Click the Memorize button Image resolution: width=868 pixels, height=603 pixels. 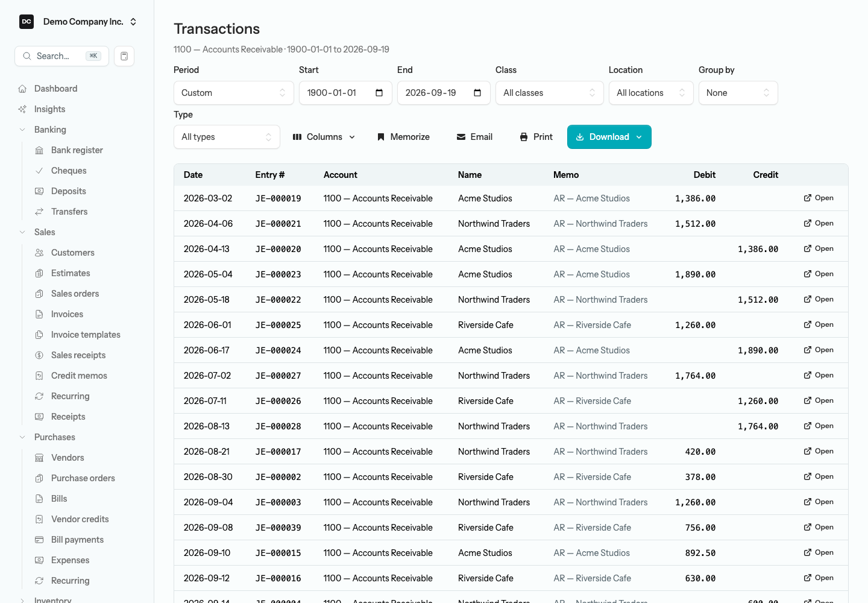pyautogui.click(x=403, y=137)
